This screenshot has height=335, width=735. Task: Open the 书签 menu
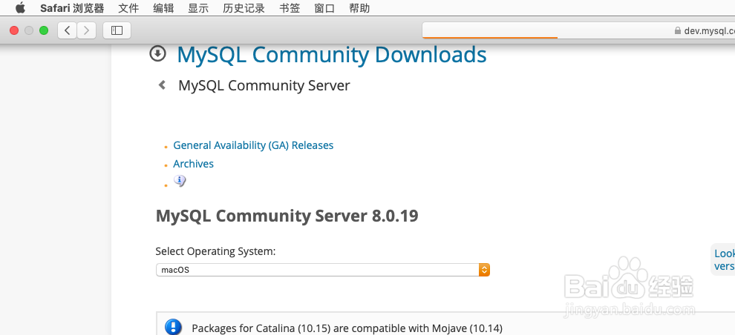point(290,8)
